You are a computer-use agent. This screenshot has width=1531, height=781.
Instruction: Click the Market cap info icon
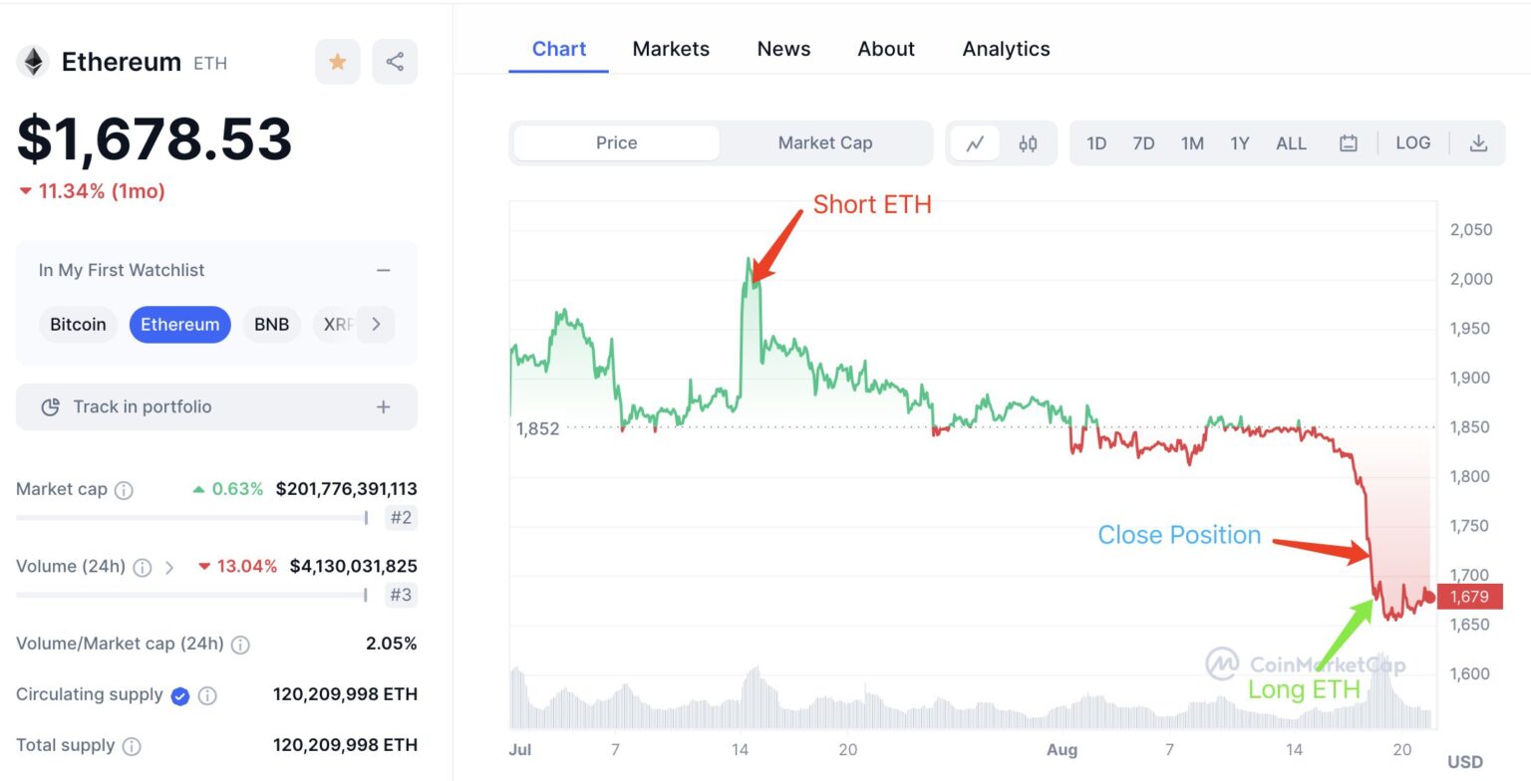click(124, 490)
